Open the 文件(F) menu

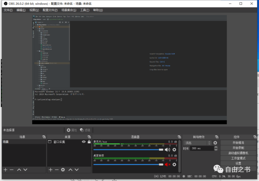click(x=8, y=10)
